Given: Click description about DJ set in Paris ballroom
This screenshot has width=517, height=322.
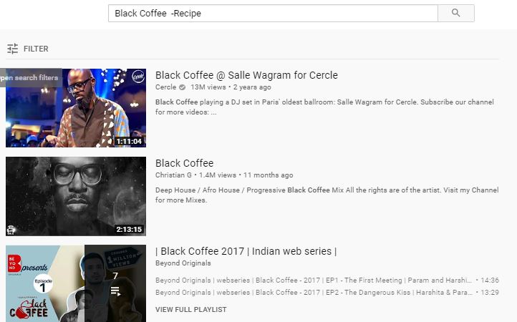Looking at the screenshot, I should [324, 107].
